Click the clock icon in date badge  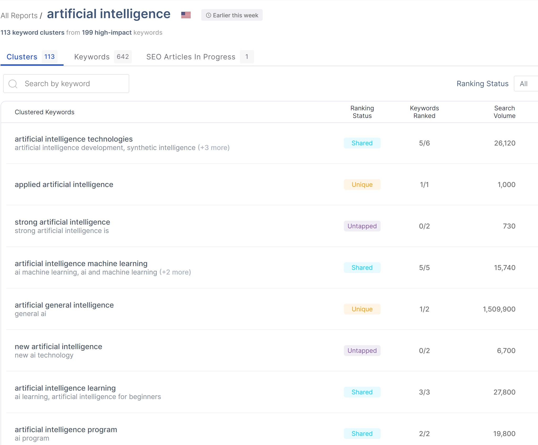click(208, 15)
